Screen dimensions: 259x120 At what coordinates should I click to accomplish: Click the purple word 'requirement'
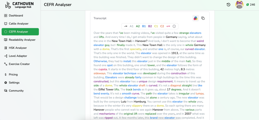165,81
